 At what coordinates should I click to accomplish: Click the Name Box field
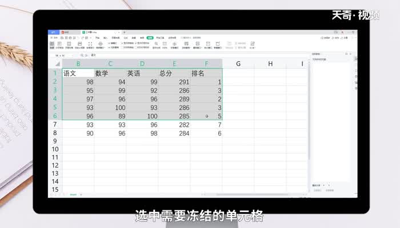point(61,55)
